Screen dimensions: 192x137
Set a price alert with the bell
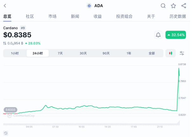coord(158,35)
